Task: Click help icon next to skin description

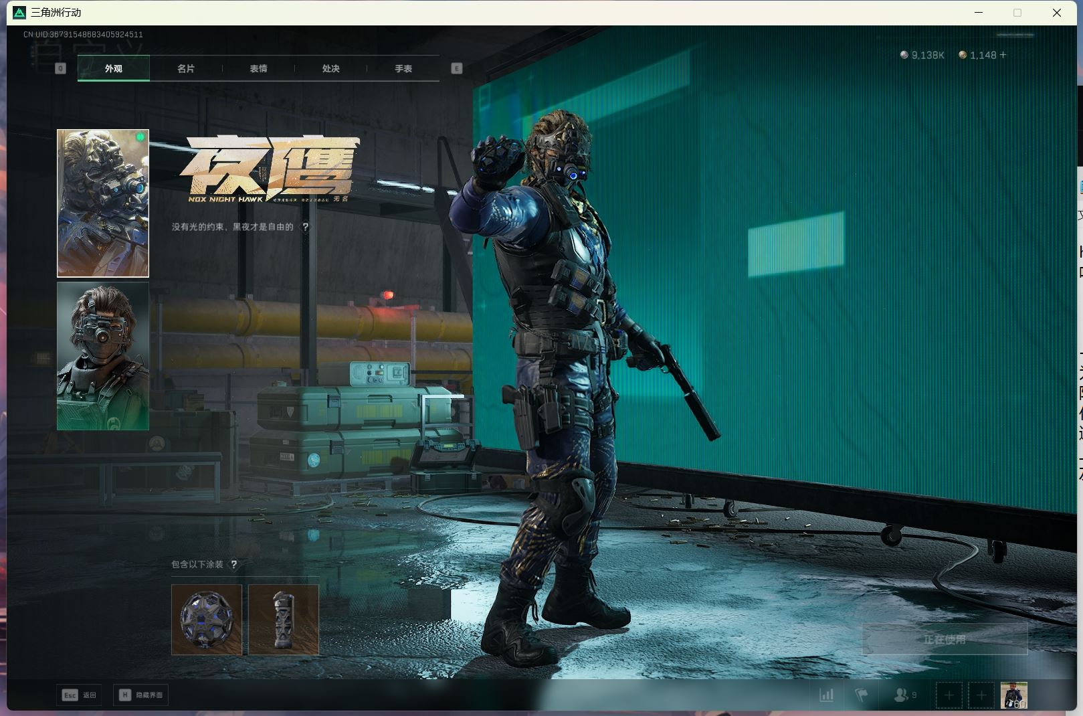Action: (x=306, y=227)
